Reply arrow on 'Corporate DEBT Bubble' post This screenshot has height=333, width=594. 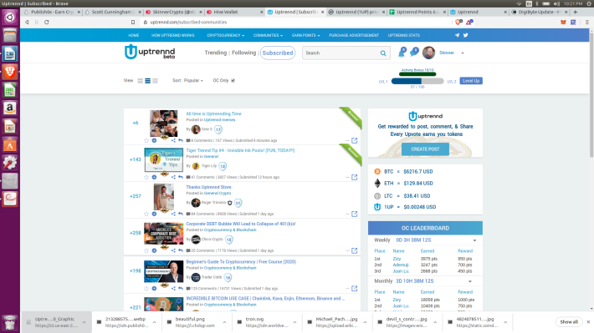click(181, 250)
